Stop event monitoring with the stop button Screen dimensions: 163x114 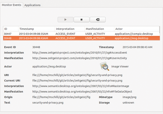81,20
